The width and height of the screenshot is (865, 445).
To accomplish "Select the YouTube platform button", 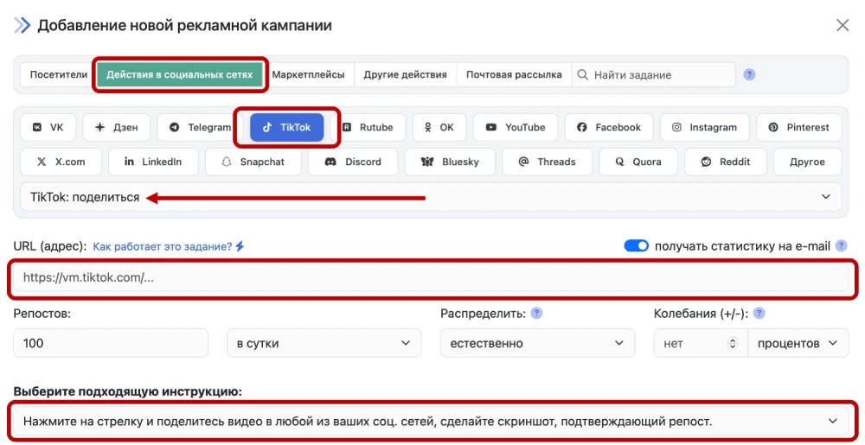I will pyautogui.click(x=516, y=127).
